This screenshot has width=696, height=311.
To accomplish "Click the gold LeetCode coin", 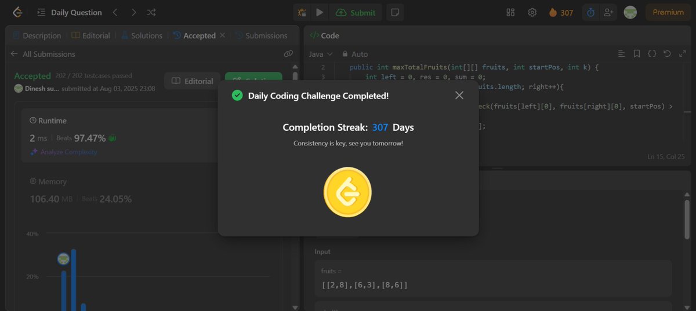I will [347, 192].
